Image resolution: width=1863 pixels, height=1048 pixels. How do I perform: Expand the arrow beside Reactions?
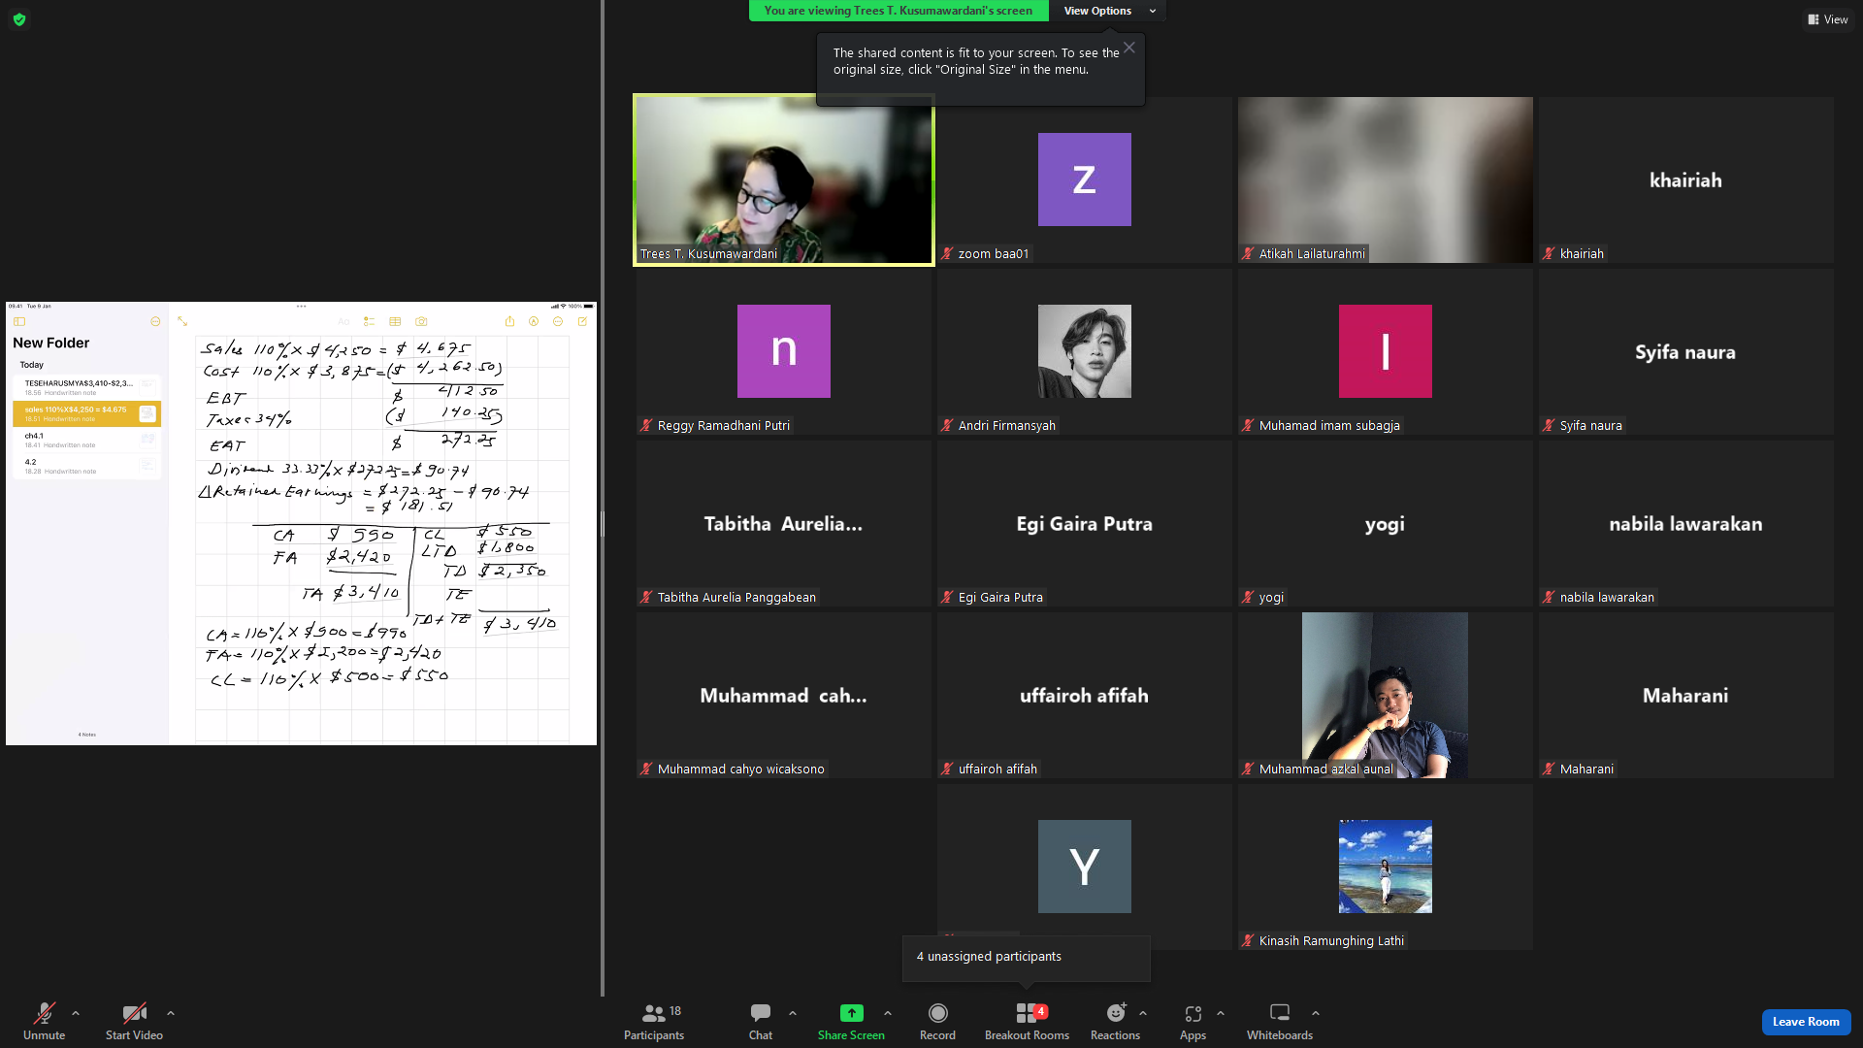pyautogui.click(x=1143, y=1013)
